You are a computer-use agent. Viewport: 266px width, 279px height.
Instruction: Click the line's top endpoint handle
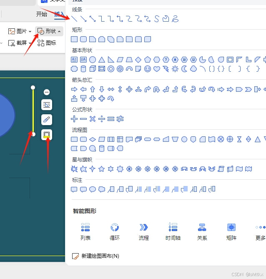tap(33, 88)
